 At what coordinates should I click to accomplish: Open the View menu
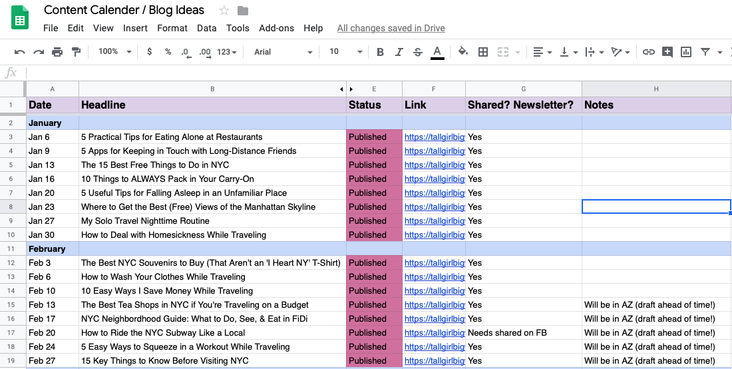(103, 28)
